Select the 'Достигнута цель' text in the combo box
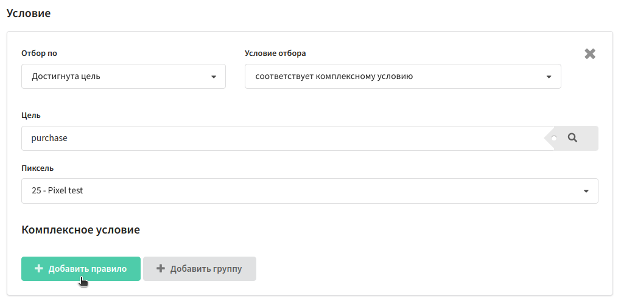 point(66,77)
